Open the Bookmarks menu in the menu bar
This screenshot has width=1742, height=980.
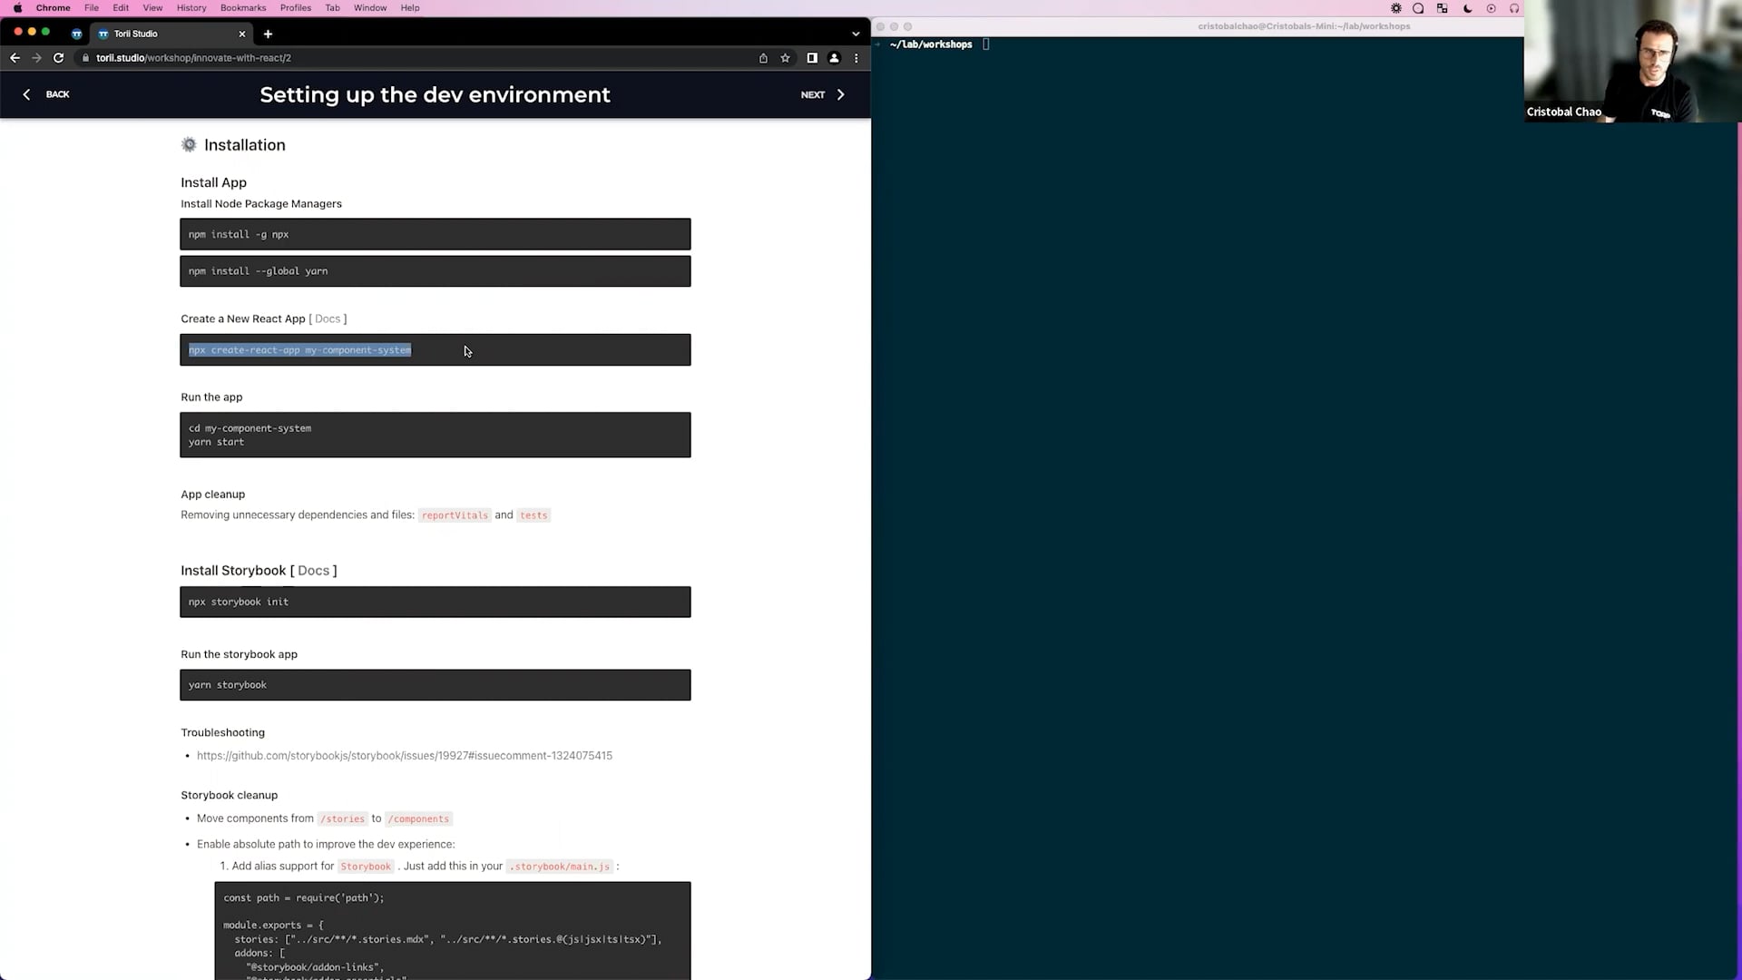(x=243, y=8)
